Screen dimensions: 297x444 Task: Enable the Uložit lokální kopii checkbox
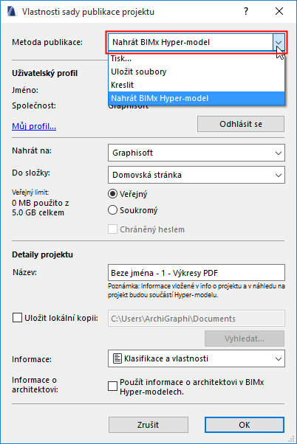[17, 318]
